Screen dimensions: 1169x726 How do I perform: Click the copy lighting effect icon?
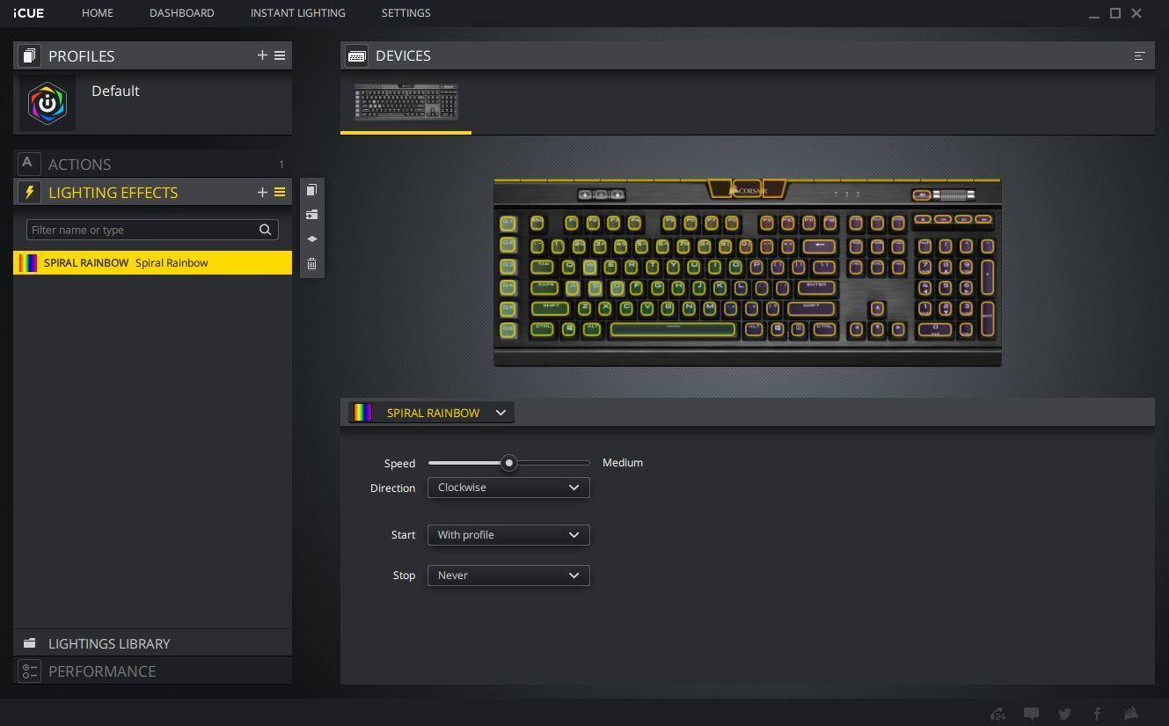pyautogui.click(x=311, y=190)
